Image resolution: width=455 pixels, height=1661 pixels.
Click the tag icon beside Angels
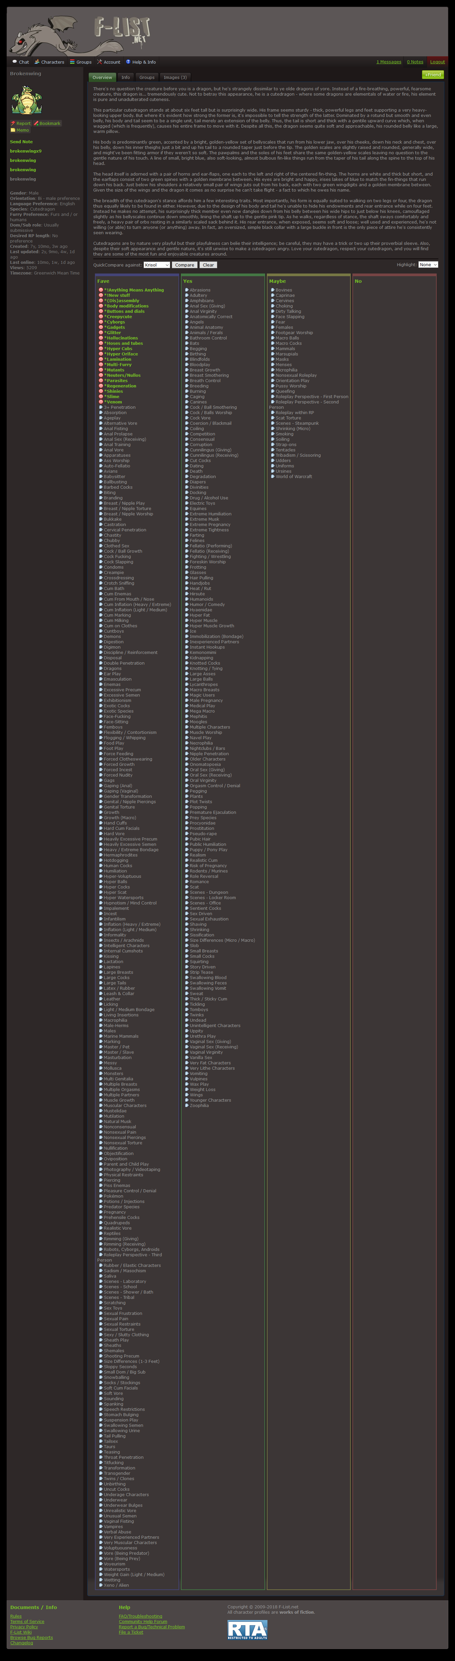click(x=187, y=322)
